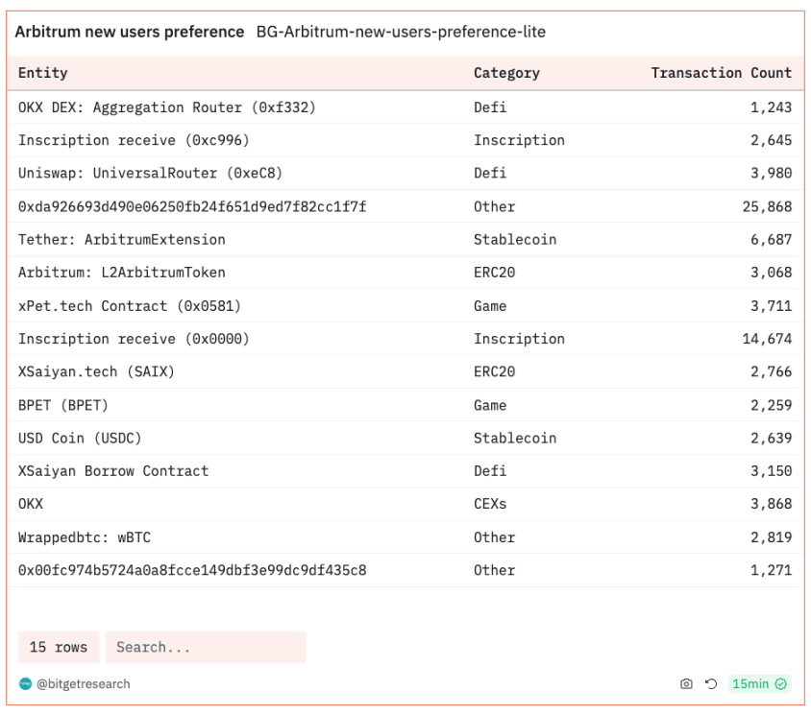This screenshot has width=811, height=715.
Task: Sort by Transaction Count column header
Action: pyautogui.click(x=721, y=73)
